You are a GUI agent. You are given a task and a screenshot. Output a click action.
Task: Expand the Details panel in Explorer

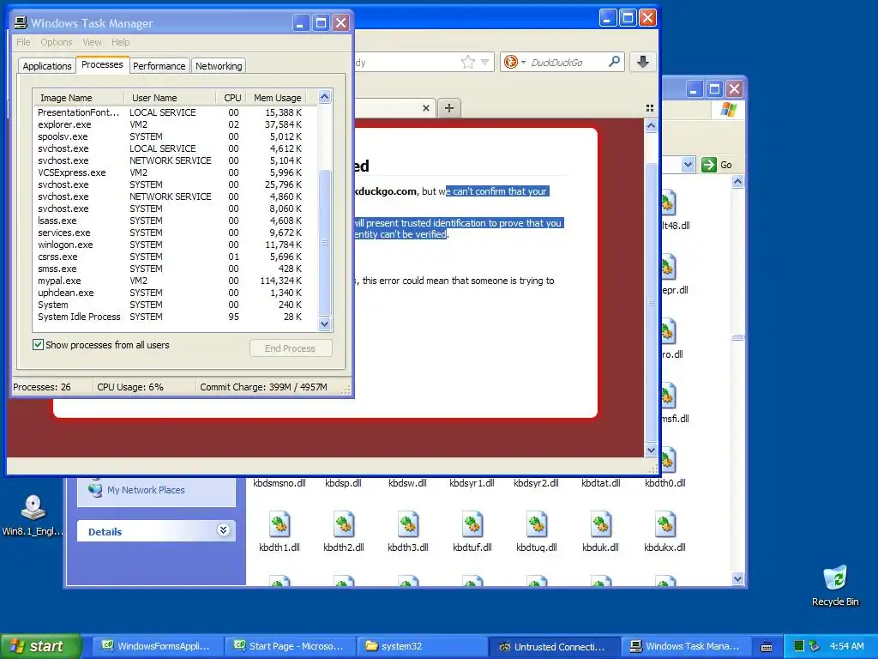tap(223, 530)
